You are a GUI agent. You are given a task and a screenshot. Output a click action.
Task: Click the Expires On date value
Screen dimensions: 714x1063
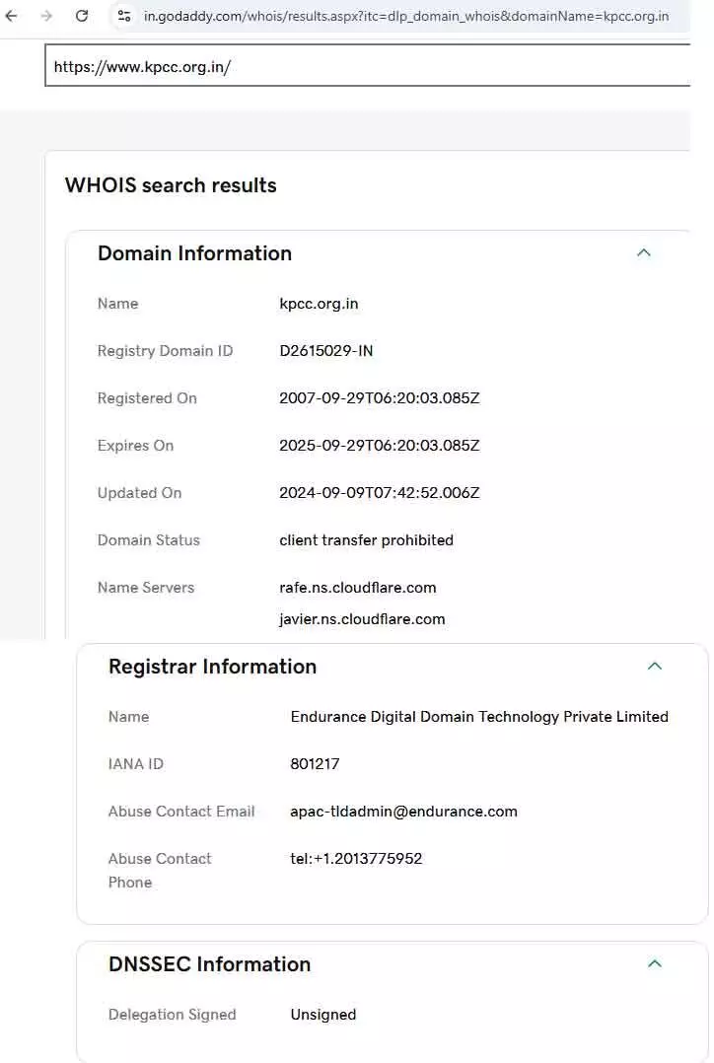pyautogui.click(x=379, y=446)
